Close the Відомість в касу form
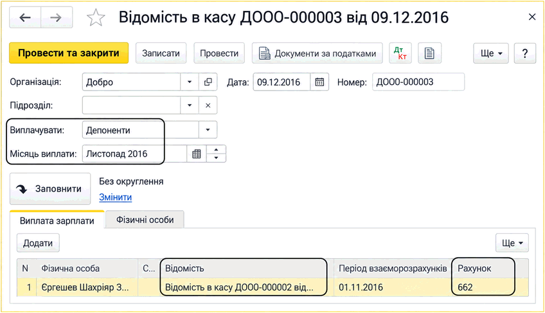Image resolution: width=545 pixels, height=313 pixels. click(532, 17)
